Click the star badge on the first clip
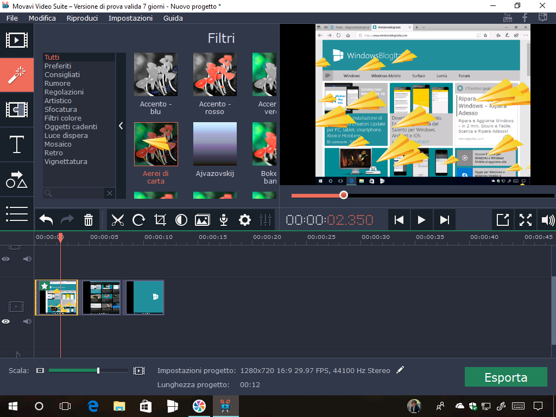This screenshot has height=417, width=556. point(44,286)
